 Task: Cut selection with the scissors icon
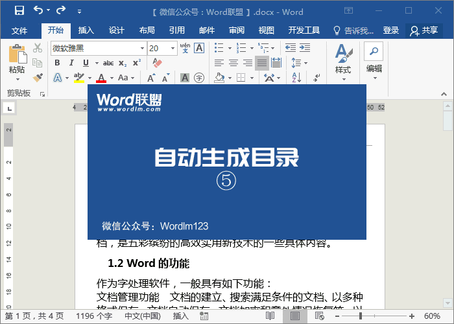coord(38,48)
